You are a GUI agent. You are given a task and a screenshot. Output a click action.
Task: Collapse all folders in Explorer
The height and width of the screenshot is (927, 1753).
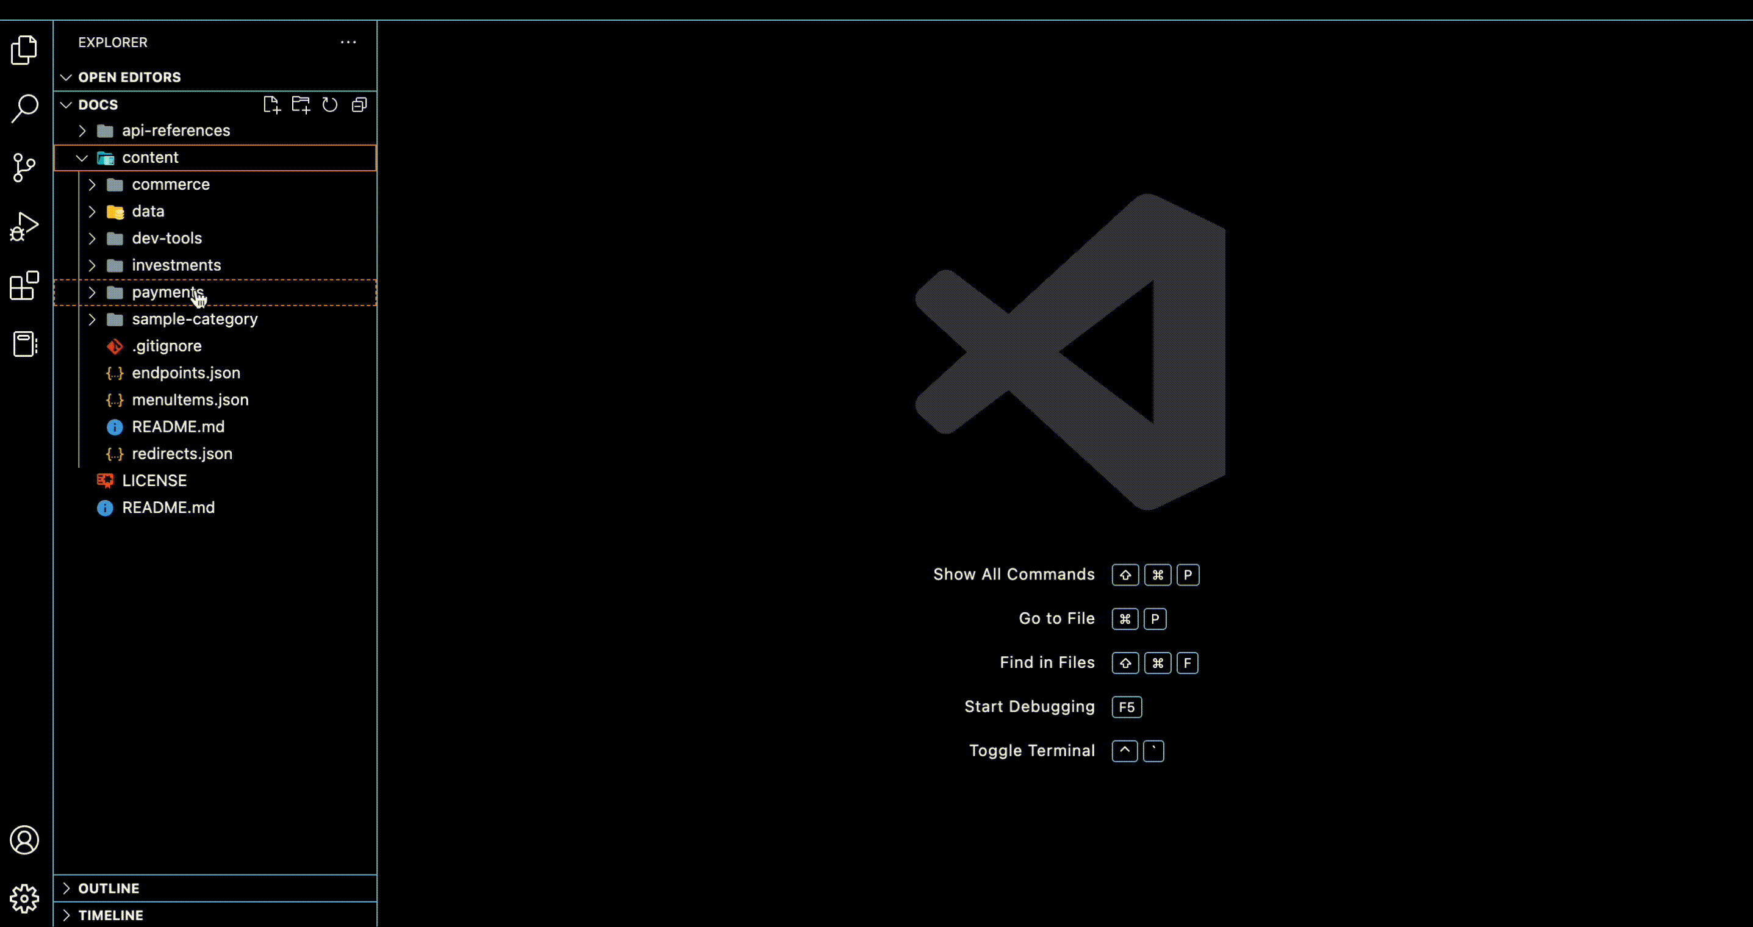coord(359,105)
